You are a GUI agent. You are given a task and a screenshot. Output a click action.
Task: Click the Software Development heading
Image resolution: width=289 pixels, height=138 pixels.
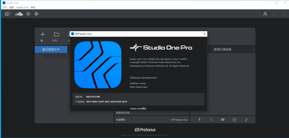pos(143,78)
